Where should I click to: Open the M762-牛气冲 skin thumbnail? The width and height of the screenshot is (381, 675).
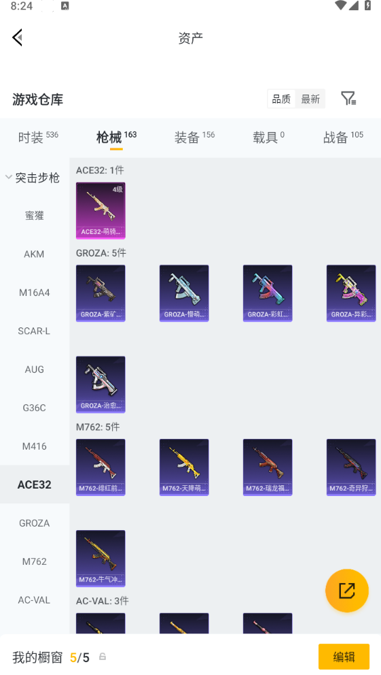101,559
